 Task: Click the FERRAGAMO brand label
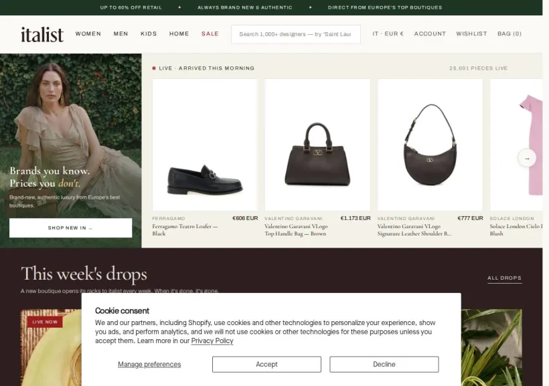(169, 218)
